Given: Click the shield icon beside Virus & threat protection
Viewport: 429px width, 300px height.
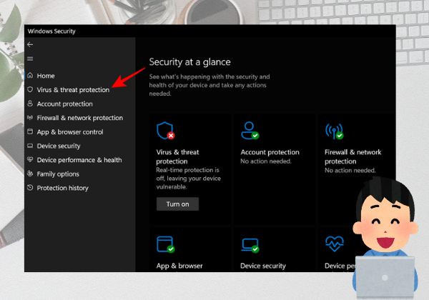Looking at the screenshot, I should [x=30, y=89].
